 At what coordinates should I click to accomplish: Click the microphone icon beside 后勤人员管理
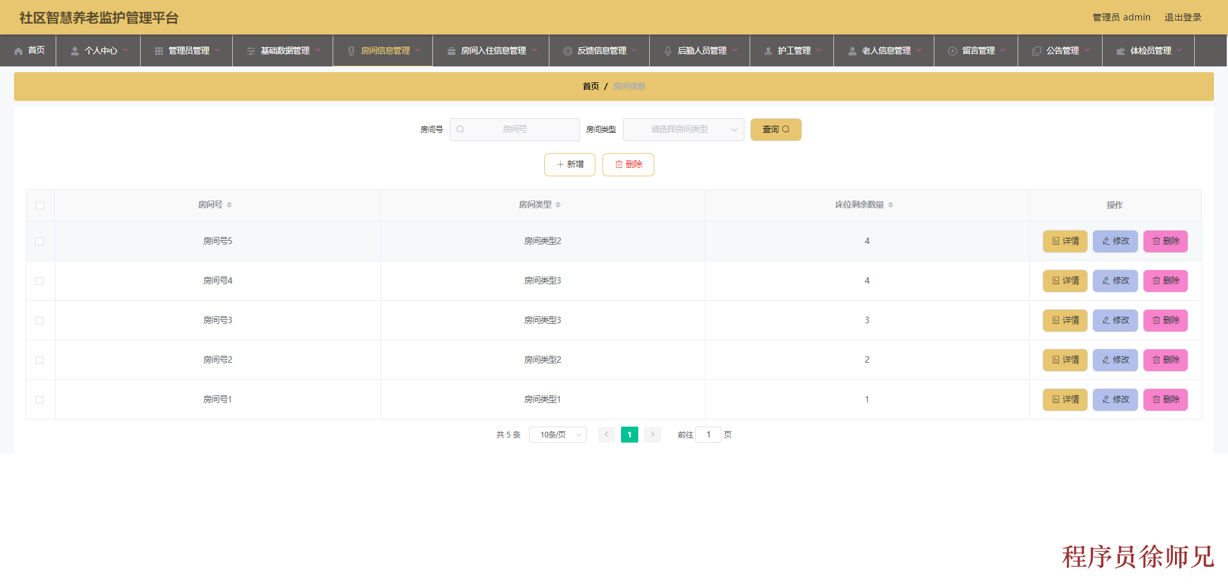(668, 51)
